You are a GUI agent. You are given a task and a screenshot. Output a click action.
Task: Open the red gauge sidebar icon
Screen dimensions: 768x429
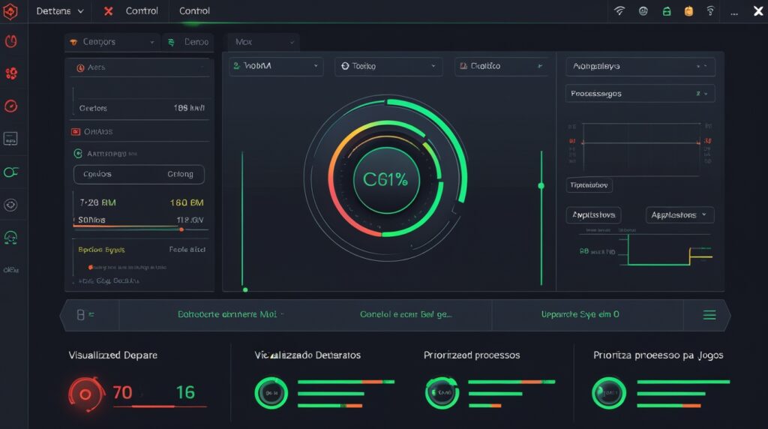click(x=10, y=106)
